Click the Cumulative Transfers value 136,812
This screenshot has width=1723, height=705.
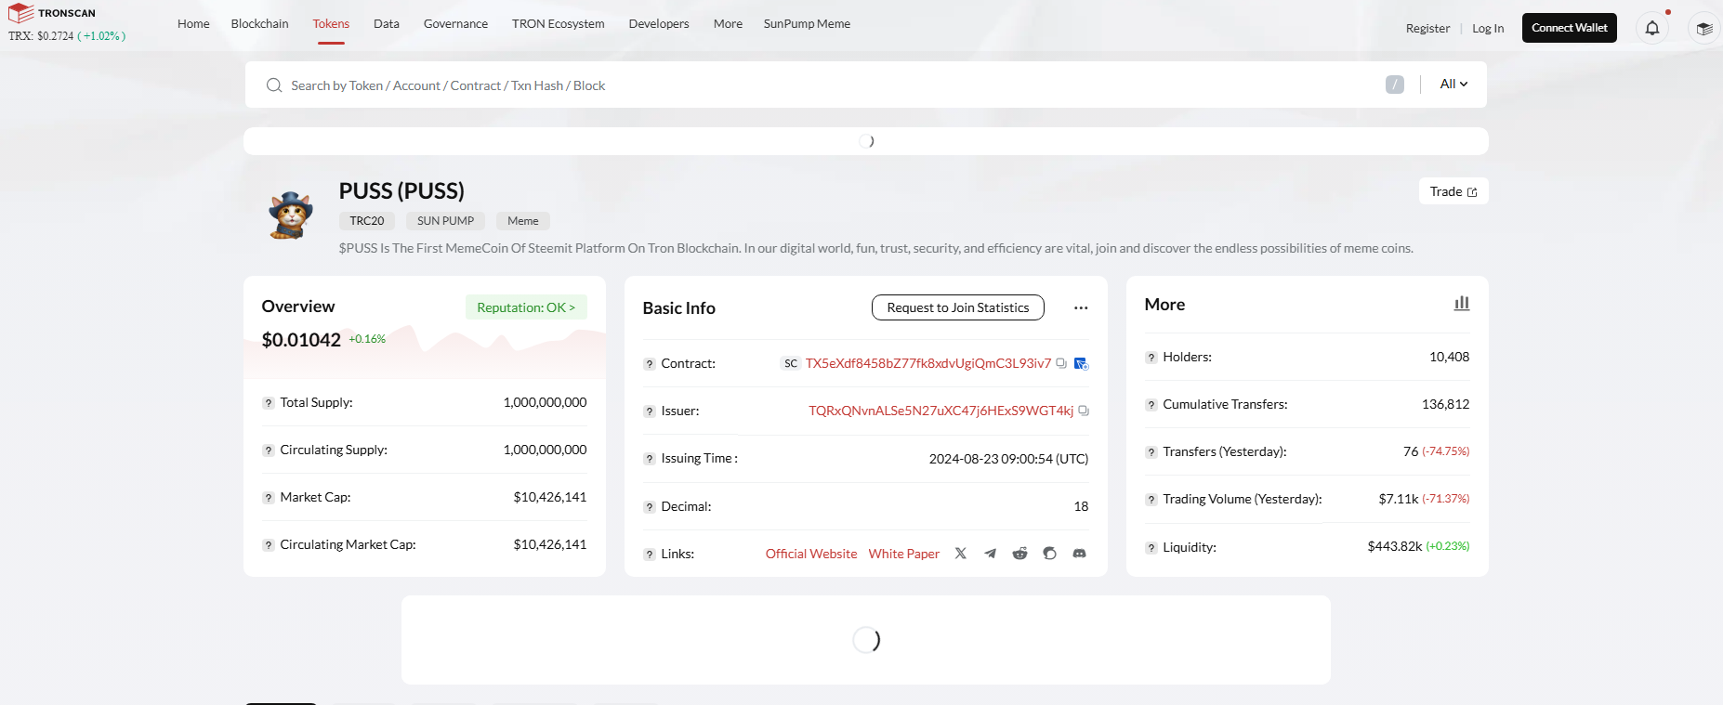coord(1446,404)
